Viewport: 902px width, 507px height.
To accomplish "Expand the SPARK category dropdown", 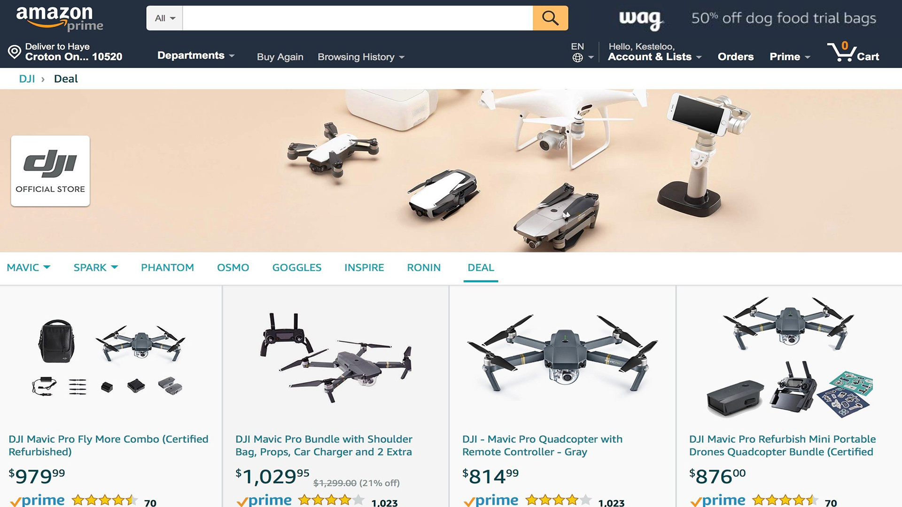I will [96, 267].
